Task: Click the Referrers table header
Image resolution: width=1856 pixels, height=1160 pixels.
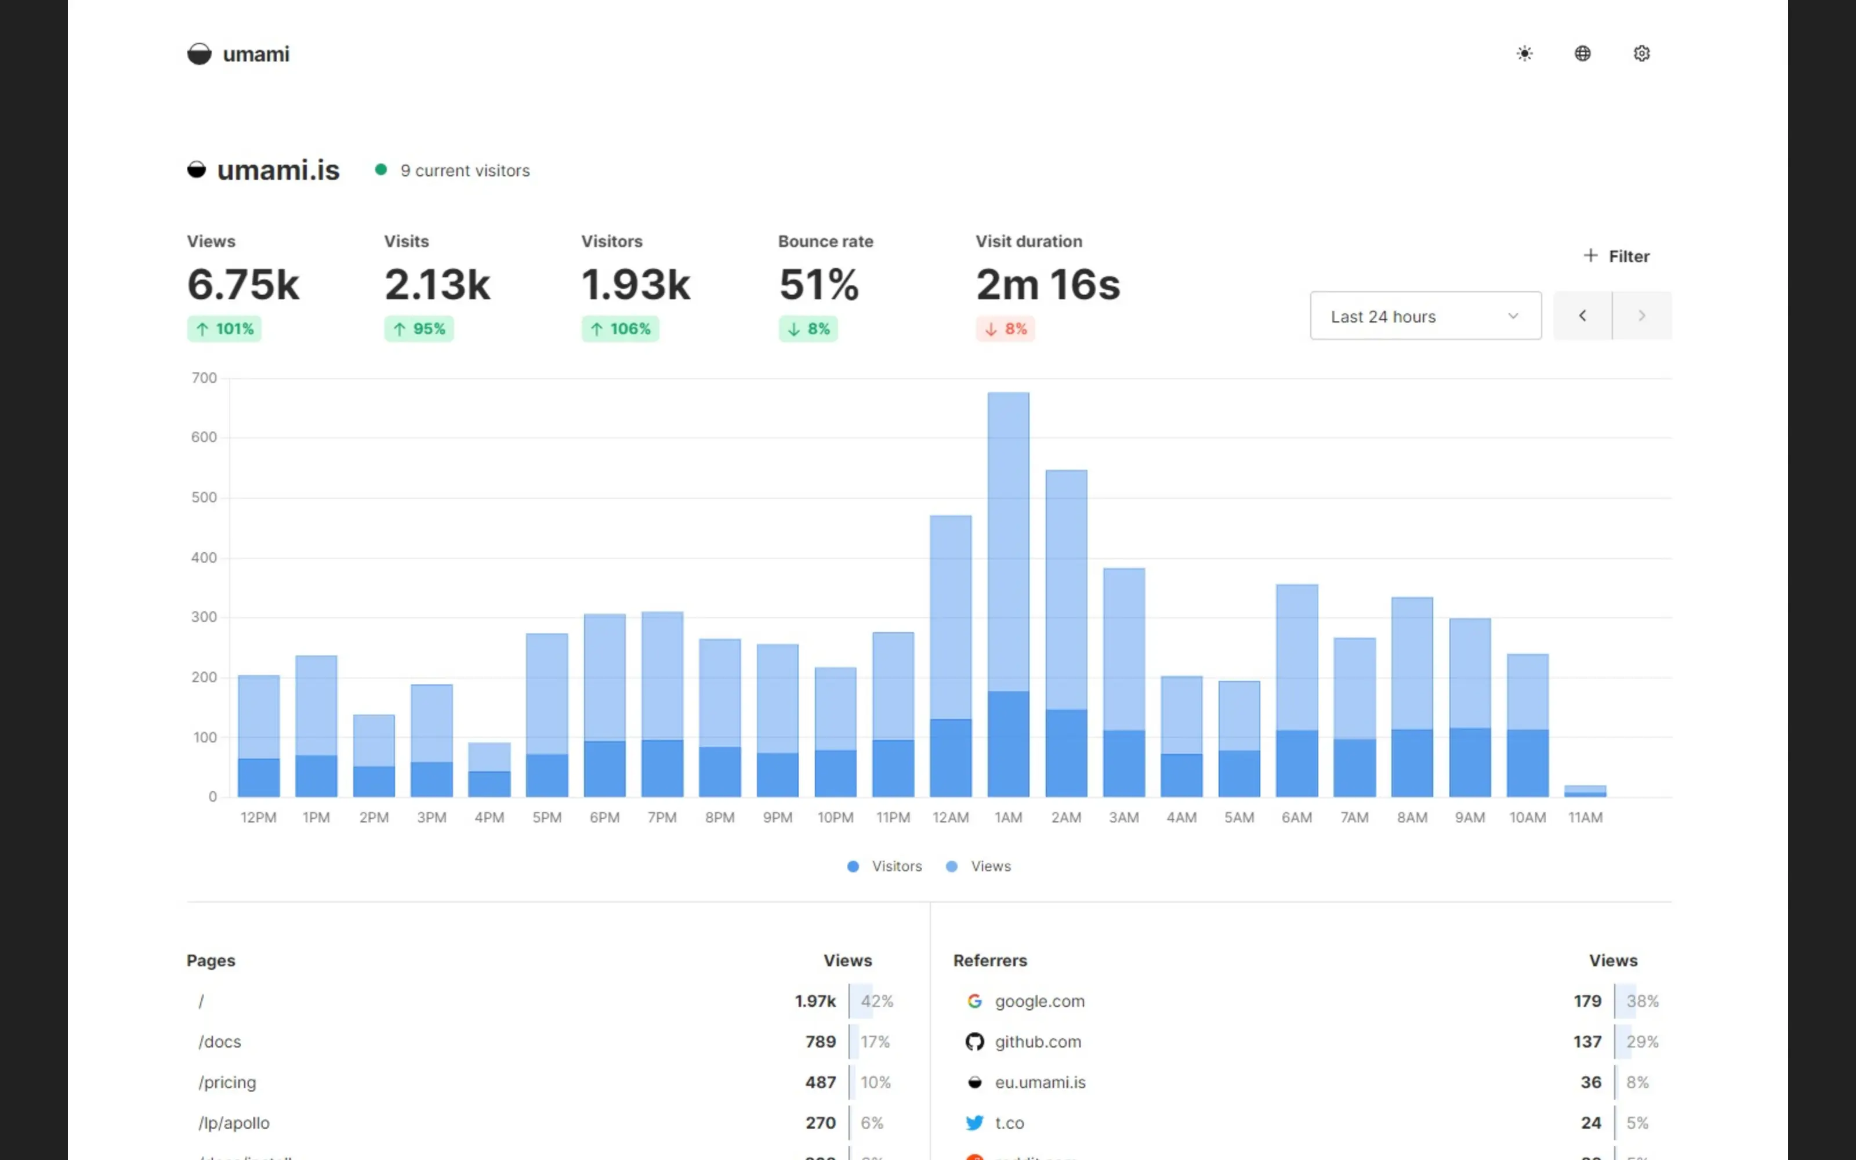Action: [990, 960]
